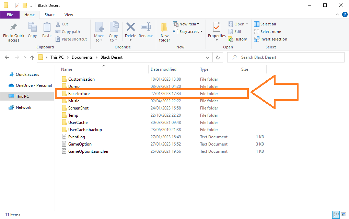This screenshot has height=219, width=349.
Task: Click Documents in the address breadcrumb
Action: pos(82,57)
